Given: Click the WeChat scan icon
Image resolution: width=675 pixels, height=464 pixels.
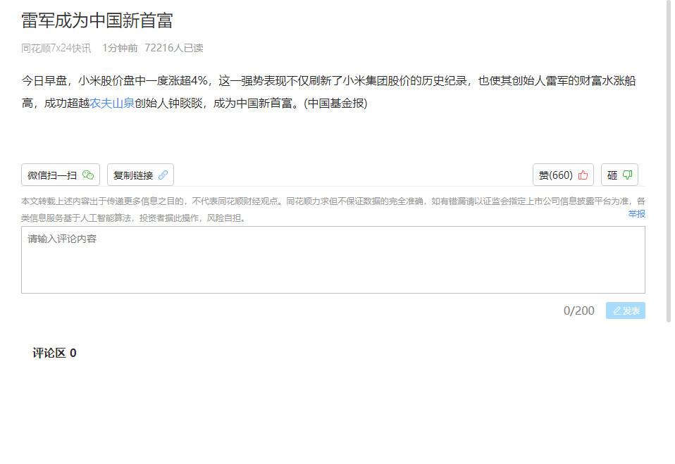Looking at the screenshot, I should [x=88, y=175].
